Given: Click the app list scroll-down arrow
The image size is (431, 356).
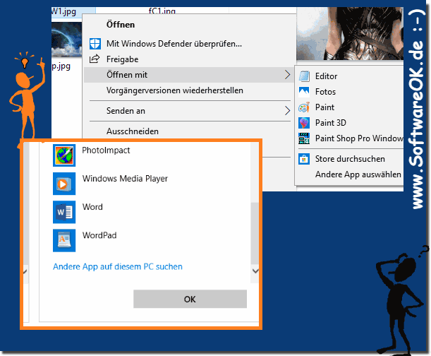Looking at the screenshot, I should (255, 271).
